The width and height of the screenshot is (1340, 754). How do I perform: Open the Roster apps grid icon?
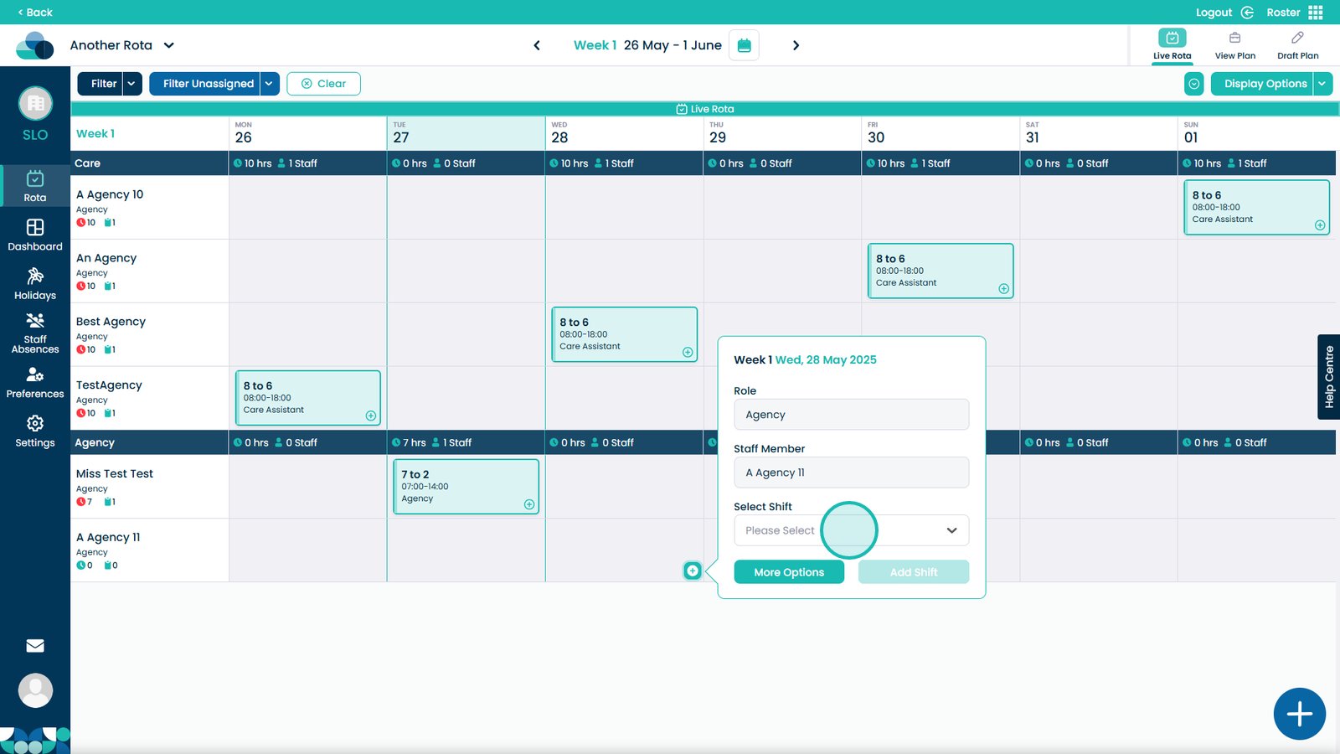1316,13
